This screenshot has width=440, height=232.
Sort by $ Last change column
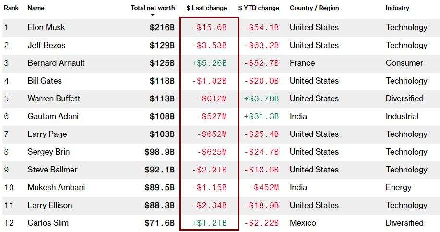pos(207,8)
